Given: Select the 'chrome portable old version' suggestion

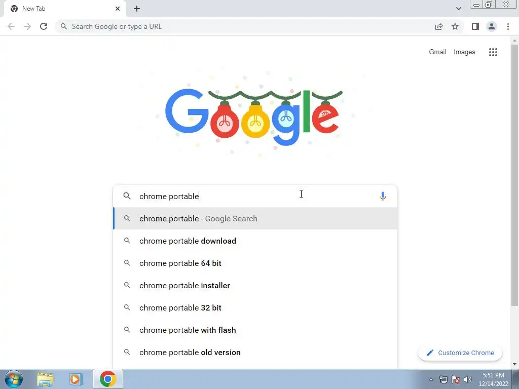Looking at the screenshot, I should pos(255,352).
